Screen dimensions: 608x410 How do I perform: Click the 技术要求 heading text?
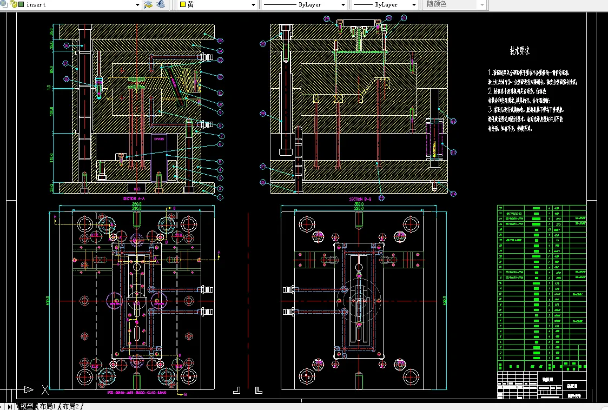click(x=520, y=51)
